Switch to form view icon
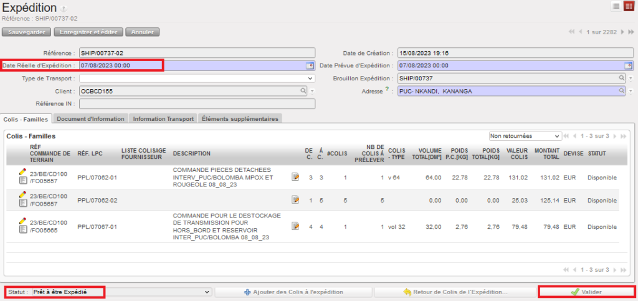Screen dimensions: 638x301 tap(628, 6)
